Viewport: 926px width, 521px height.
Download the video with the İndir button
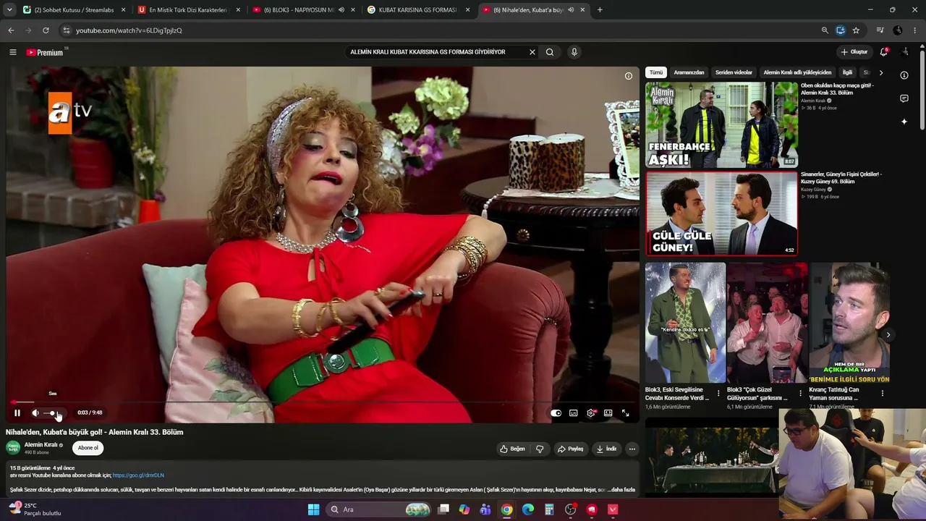606,449
